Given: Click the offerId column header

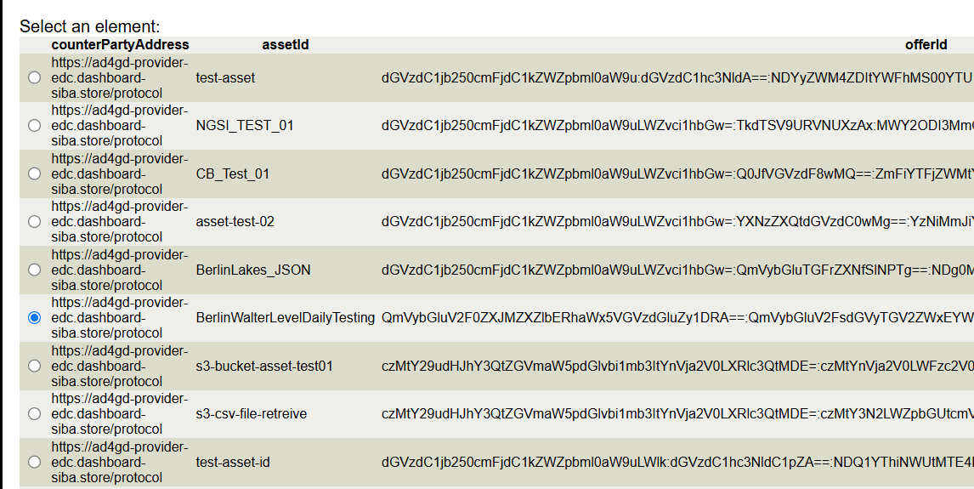Looking at the screenshot, I should 926,44.
